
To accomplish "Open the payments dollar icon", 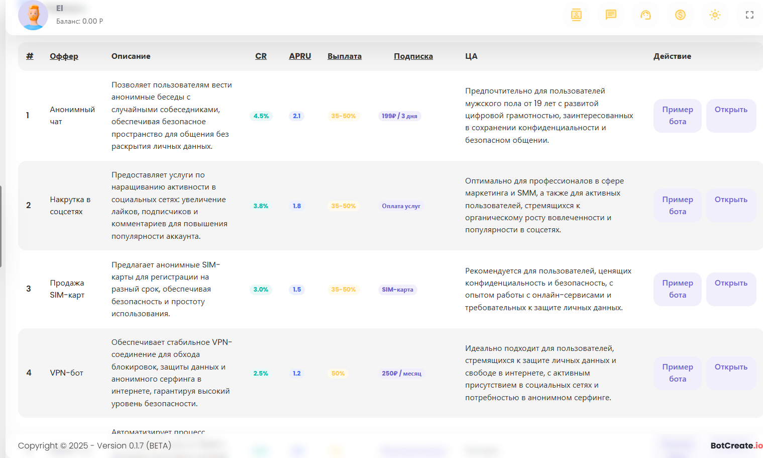I will 680,15.
